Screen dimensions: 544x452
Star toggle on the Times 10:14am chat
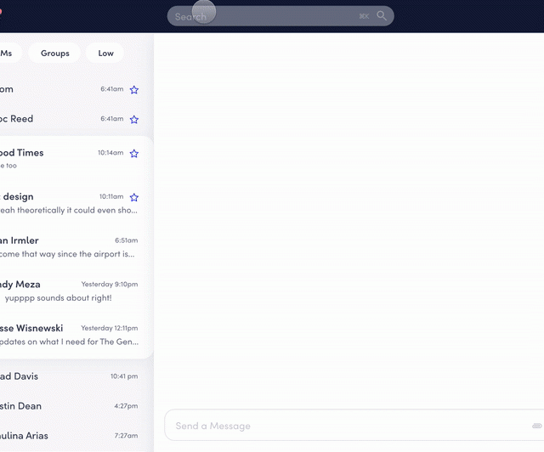tap(134, 153)
